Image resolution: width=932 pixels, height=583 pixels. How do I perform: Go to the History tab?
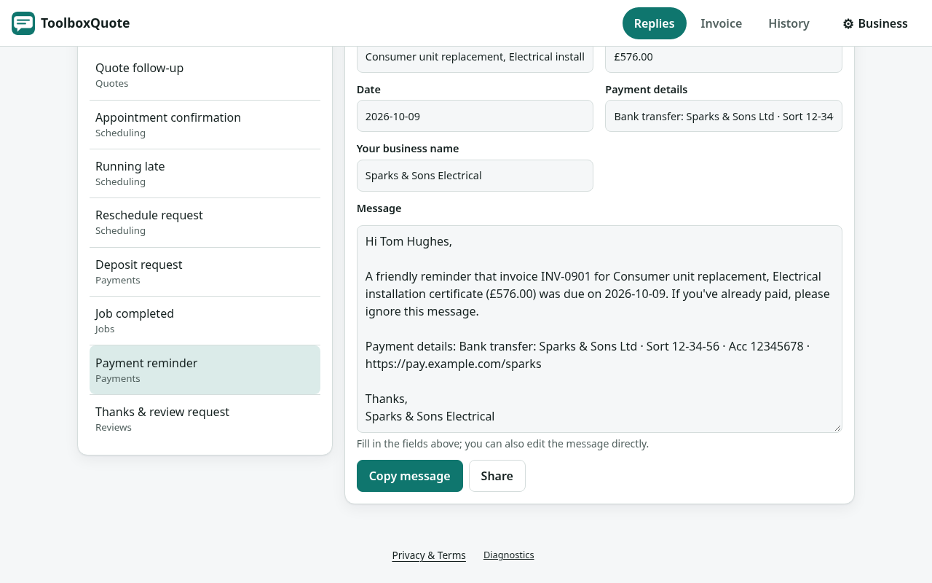click(789, 23)
